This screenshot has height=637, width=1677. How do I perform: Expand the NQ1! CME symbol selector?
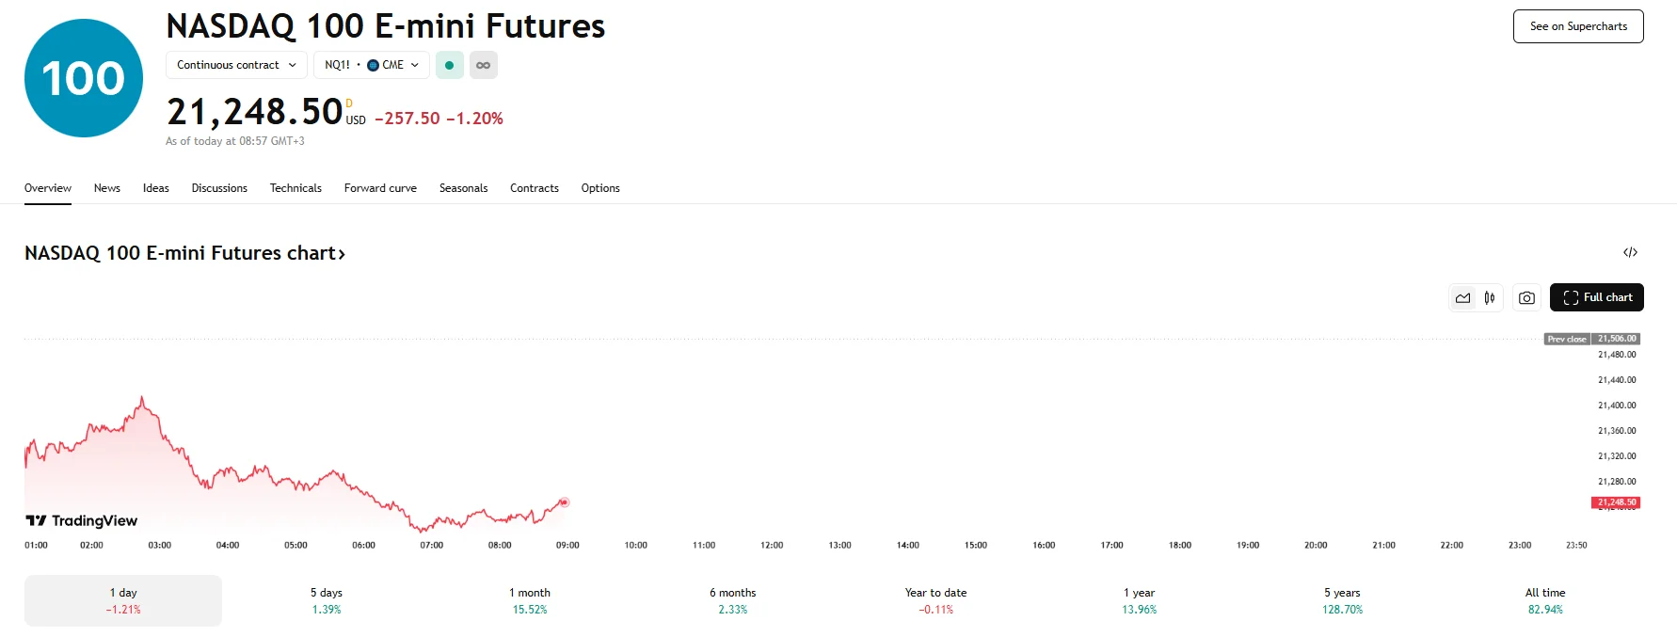371,65
